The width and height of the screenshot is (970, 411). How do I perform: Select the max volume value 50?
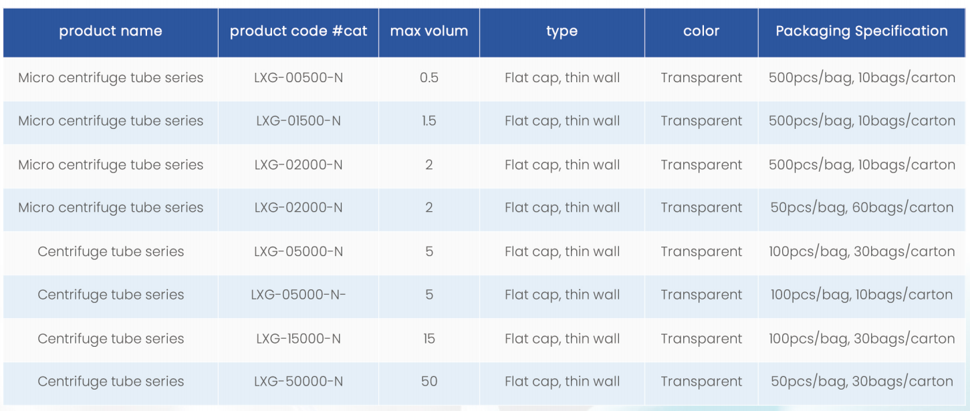(429, 382)
